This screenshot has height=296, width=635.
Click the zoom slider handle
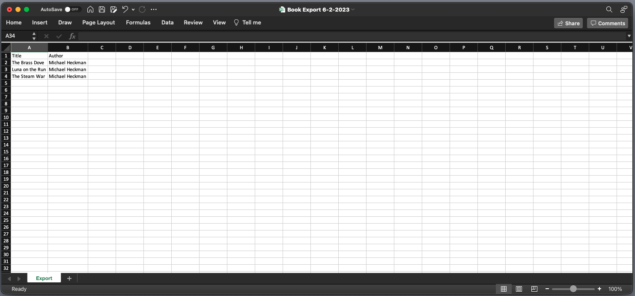(x=573, y=289)
